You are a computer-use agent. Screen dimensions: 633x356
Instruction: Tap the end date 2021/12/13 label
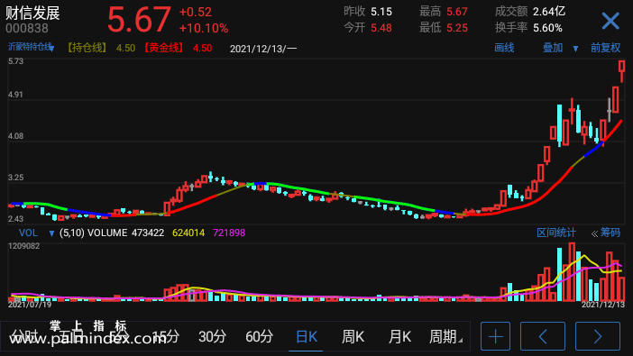pos(602,305)
